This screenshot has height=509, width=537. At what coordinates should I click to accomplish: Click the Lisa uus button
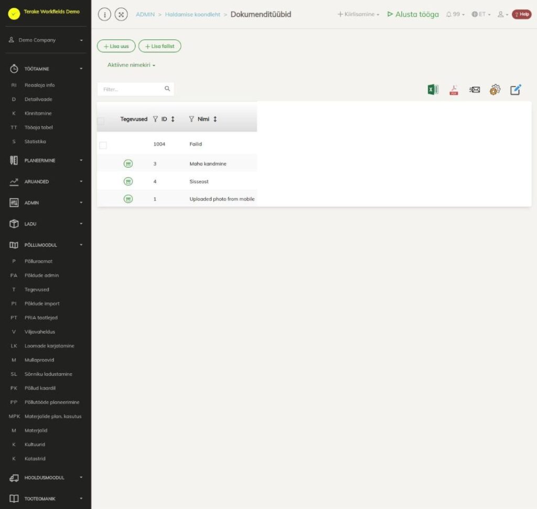click(116, 46)
